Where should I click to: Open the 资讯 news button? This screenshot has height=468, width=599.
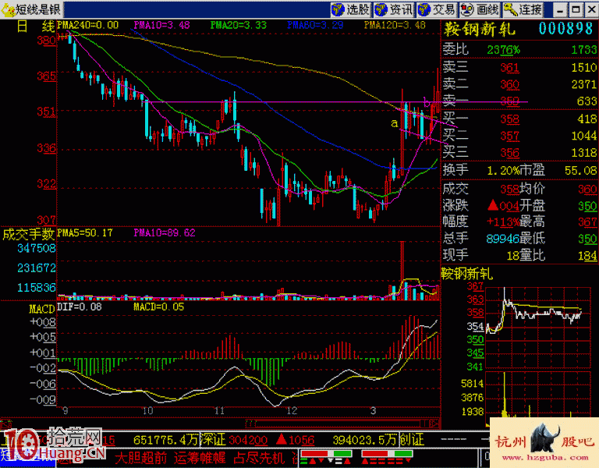[394, 9]
